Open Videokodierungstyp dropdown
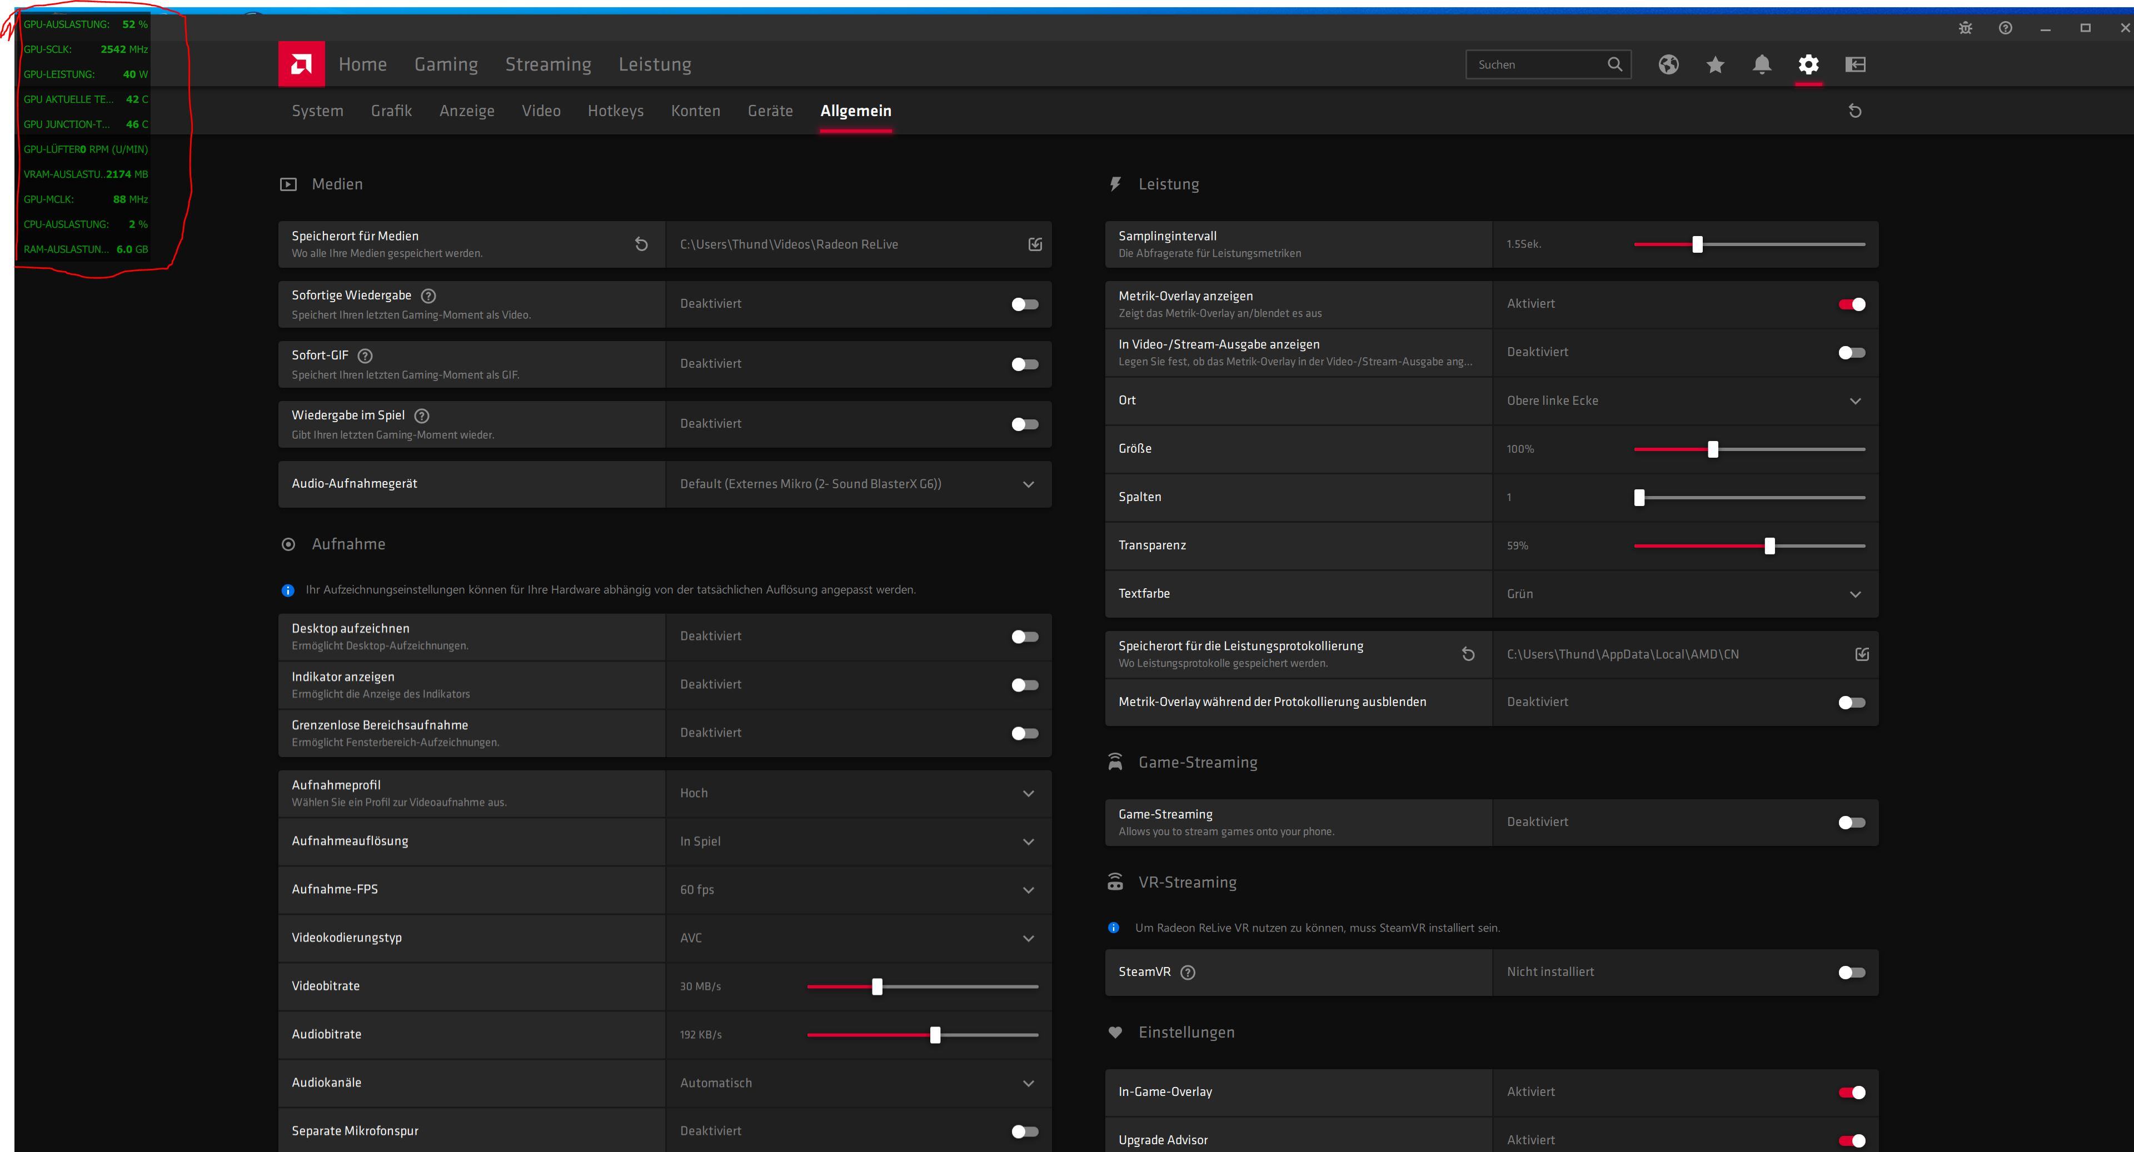This screenshot has width=2134, height=1152. pos(858,938)
